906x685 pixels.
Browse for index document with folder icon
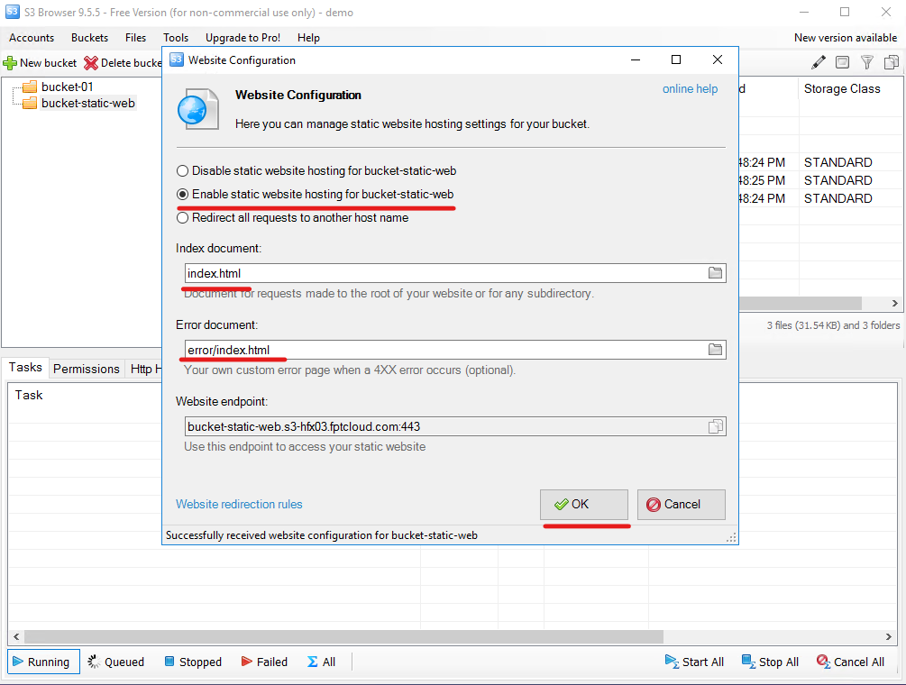click(x=716, y=273)
